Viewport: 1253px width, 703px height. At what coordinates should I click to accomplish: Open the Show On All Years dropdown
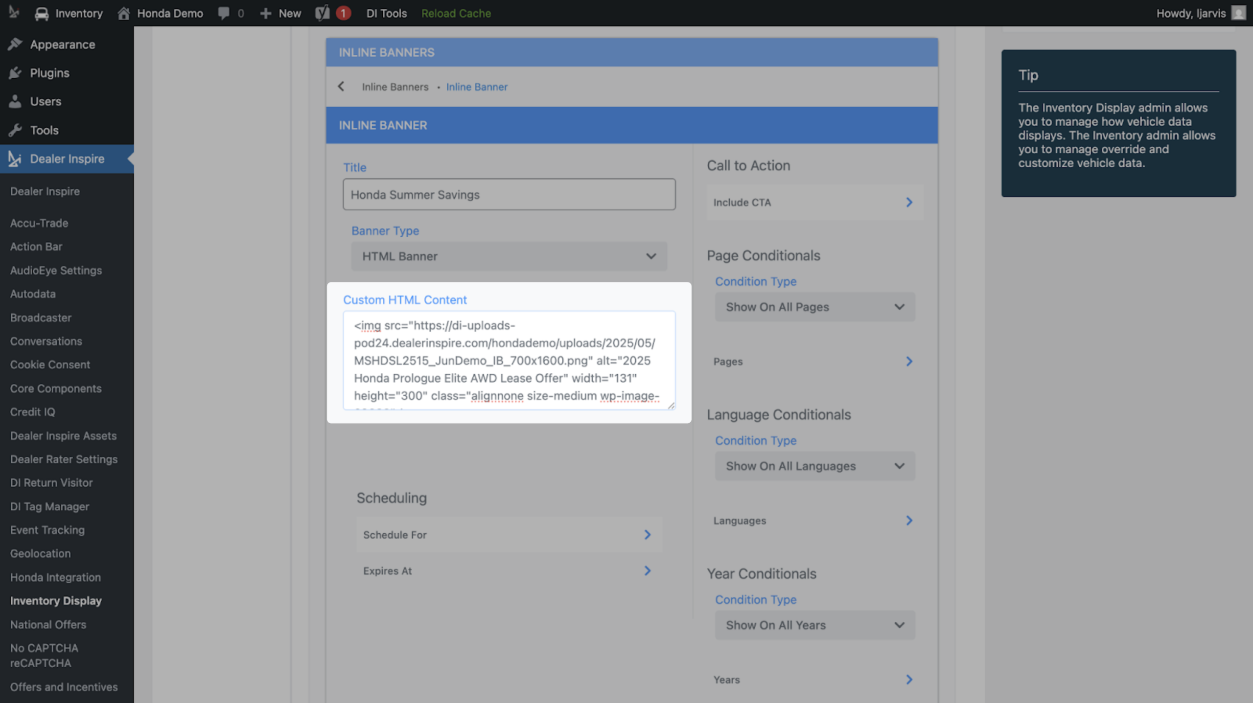tap(815, 625)
